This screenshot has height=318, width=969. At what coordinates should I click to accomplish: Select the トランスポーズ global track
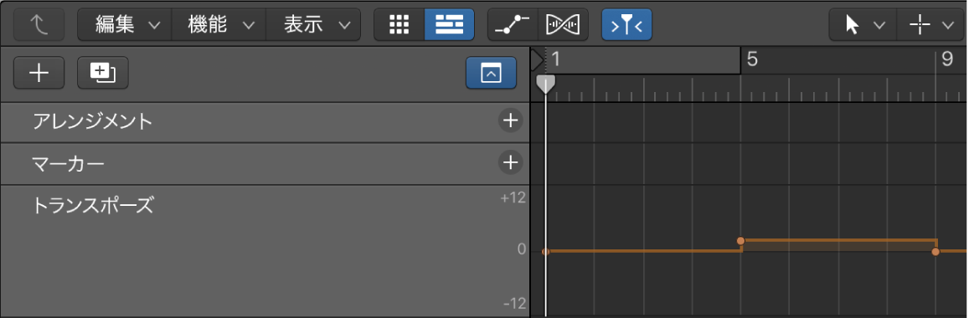point(265,251)
